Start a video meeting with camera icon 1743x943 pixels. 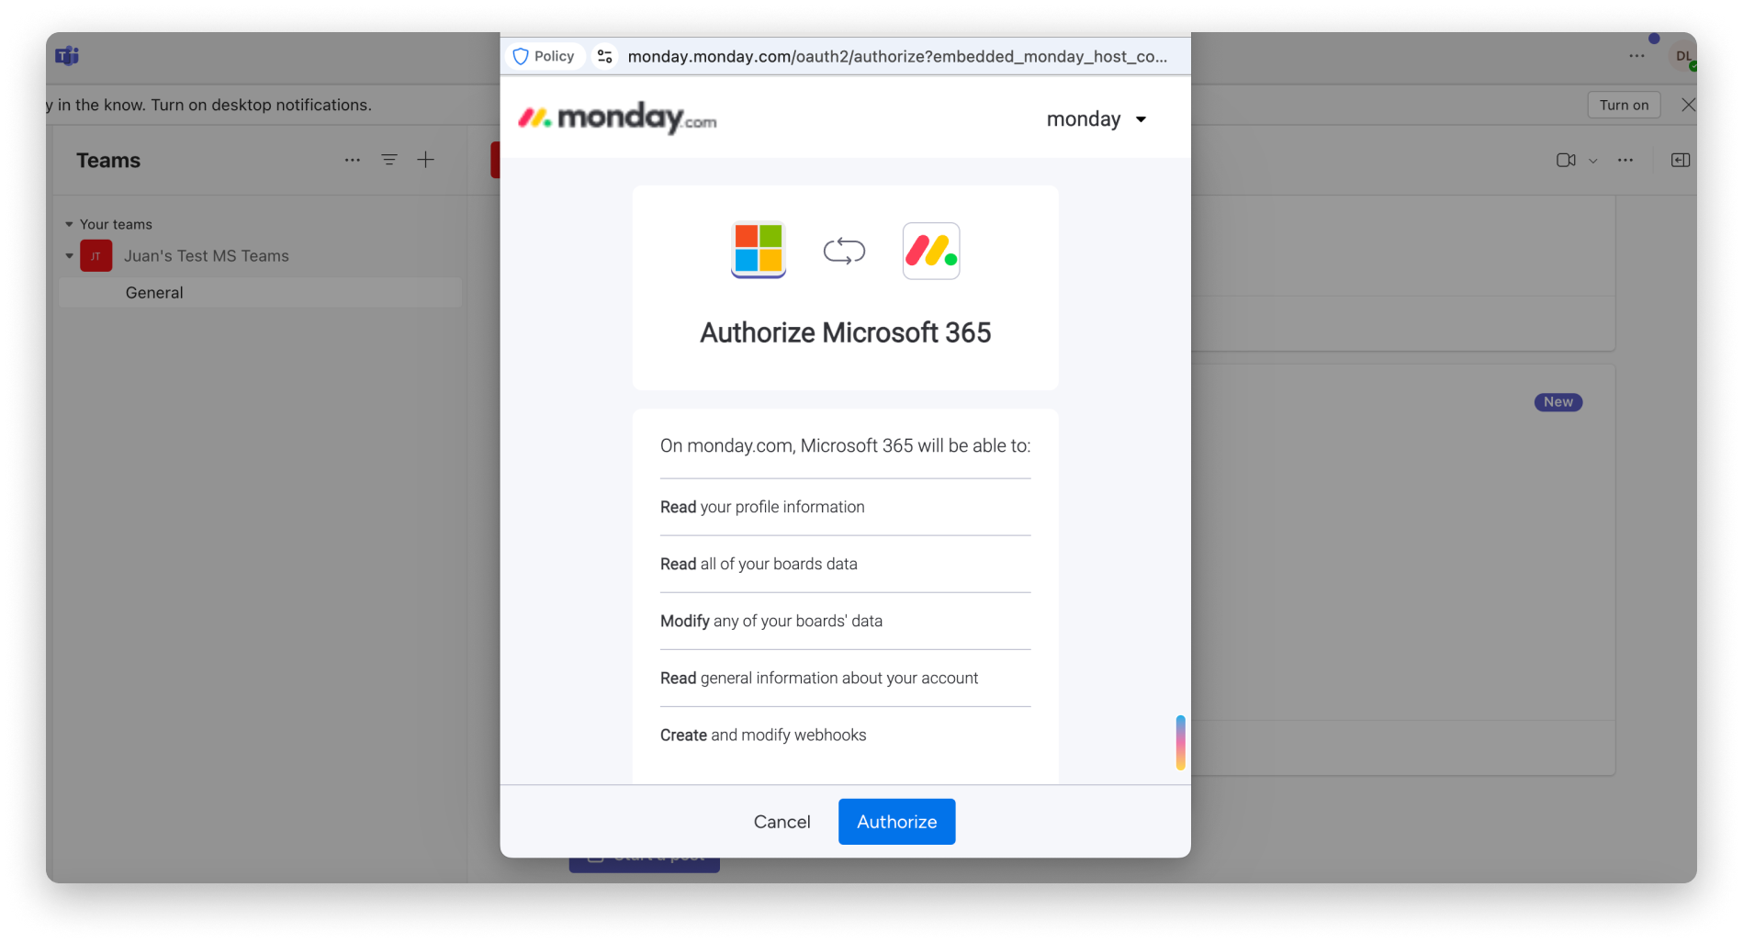coord(1566,160)
